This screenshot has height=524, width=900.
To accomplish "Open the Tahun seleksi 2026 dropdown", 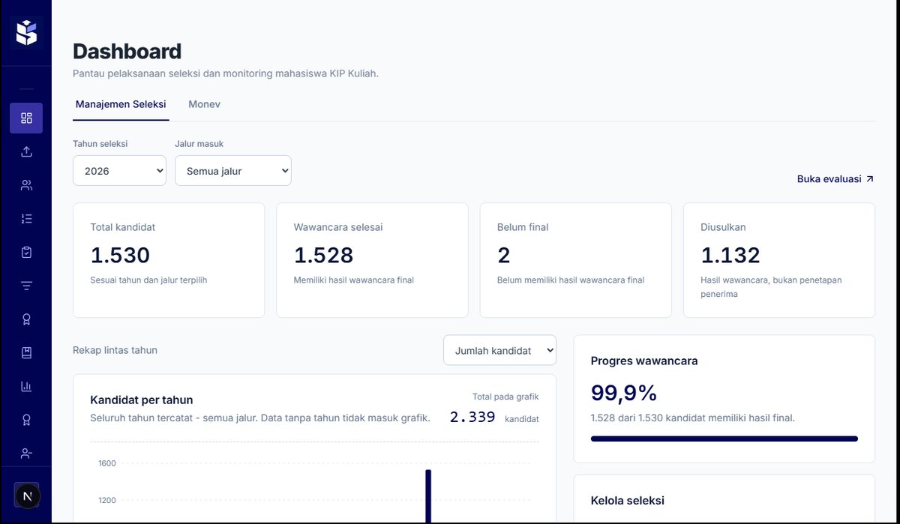I will (119, 170).
